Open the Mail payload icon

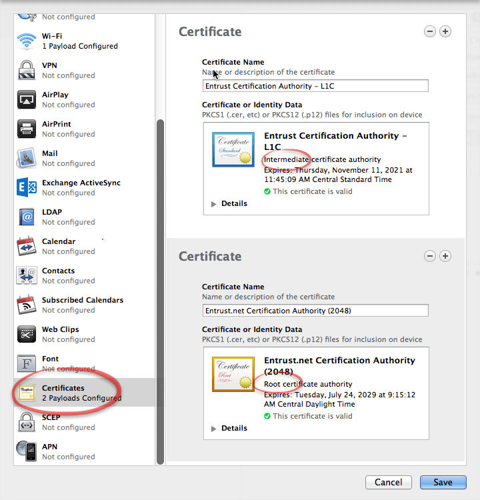27,158
